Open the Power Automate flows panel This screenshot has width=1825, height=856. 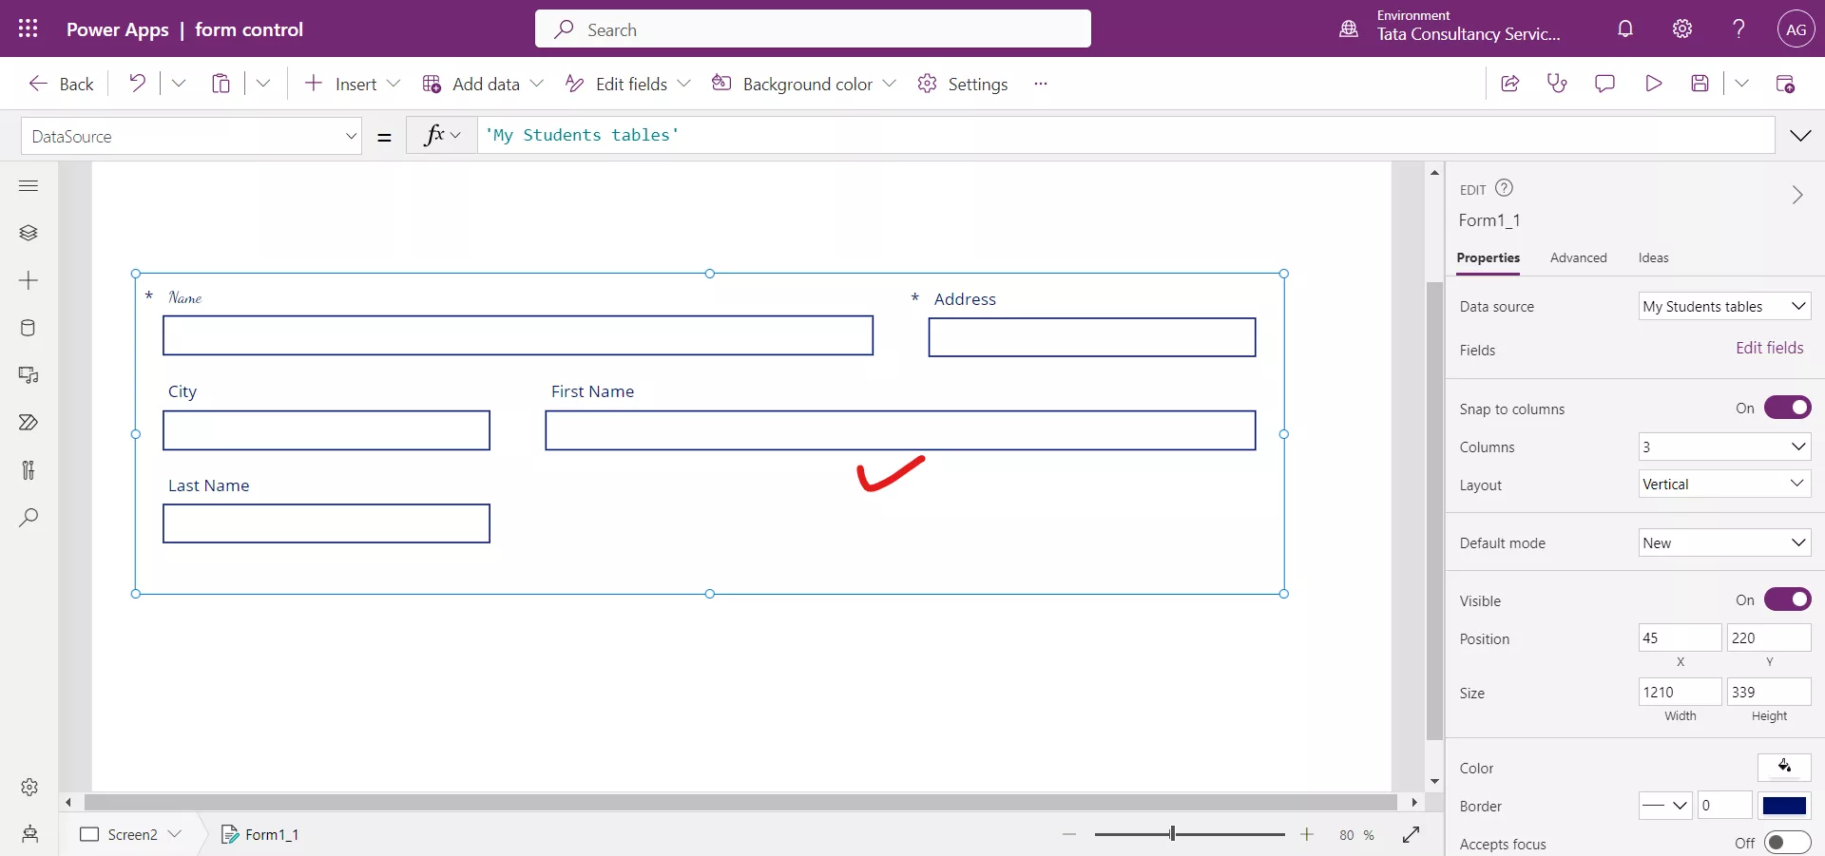29,423
